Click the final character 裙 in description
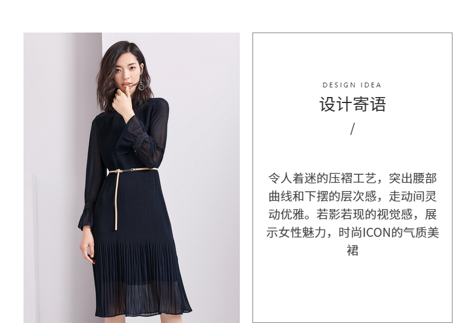Screen dimensions: 476x323 pyautogui.click(x=352, y=251)
